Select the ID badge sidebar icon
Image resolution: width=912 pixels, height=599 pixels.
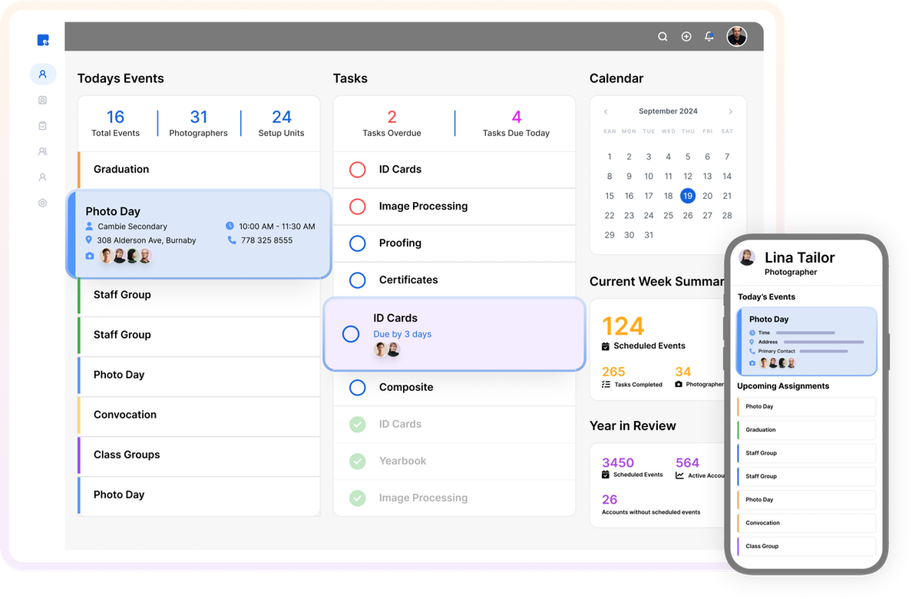click(x=43, y=100)
